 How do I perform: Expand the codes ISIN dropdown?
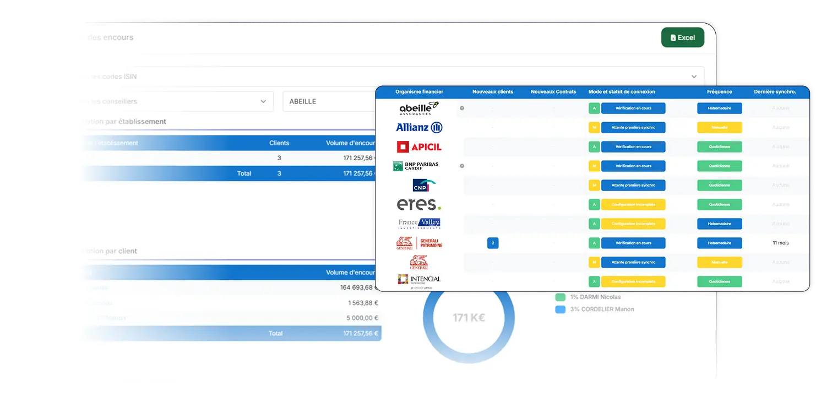(694, 77)
